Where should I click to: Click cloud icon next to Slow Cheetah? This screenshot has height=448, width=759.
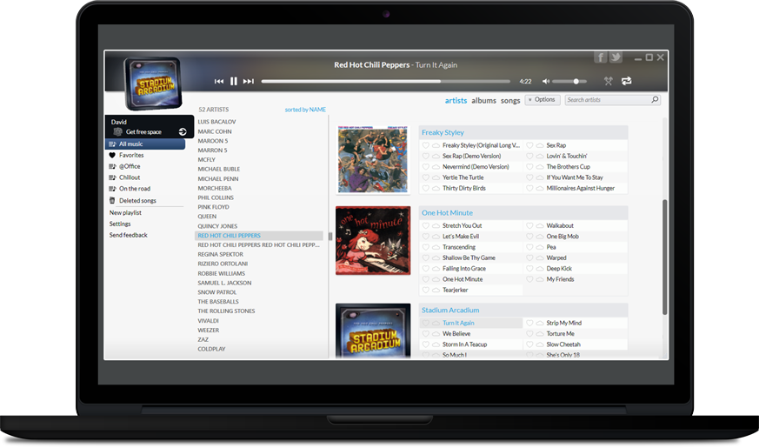pos(540,344)
